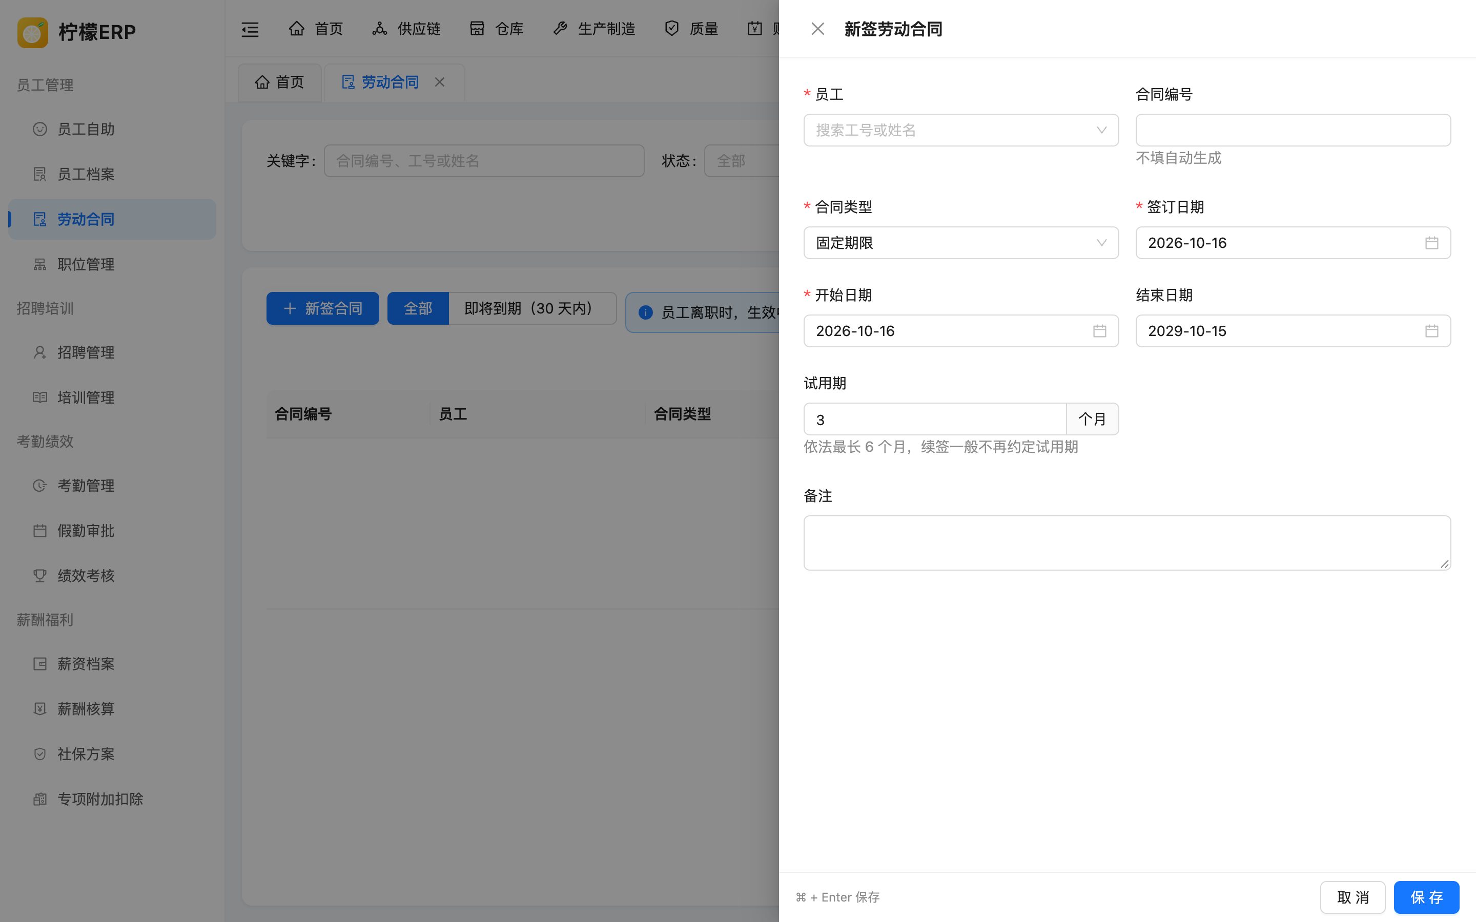
Task: Open 培训管理 in sidebar
Action: point(112,397)
